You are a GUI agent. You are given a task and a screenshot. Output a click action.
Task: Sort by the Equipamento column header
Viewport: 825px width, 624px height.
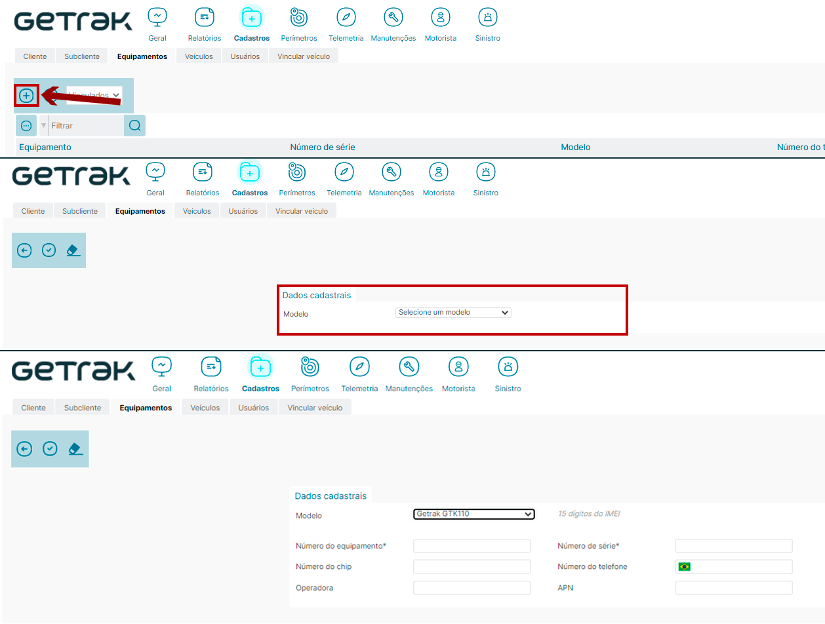(45, 147)
